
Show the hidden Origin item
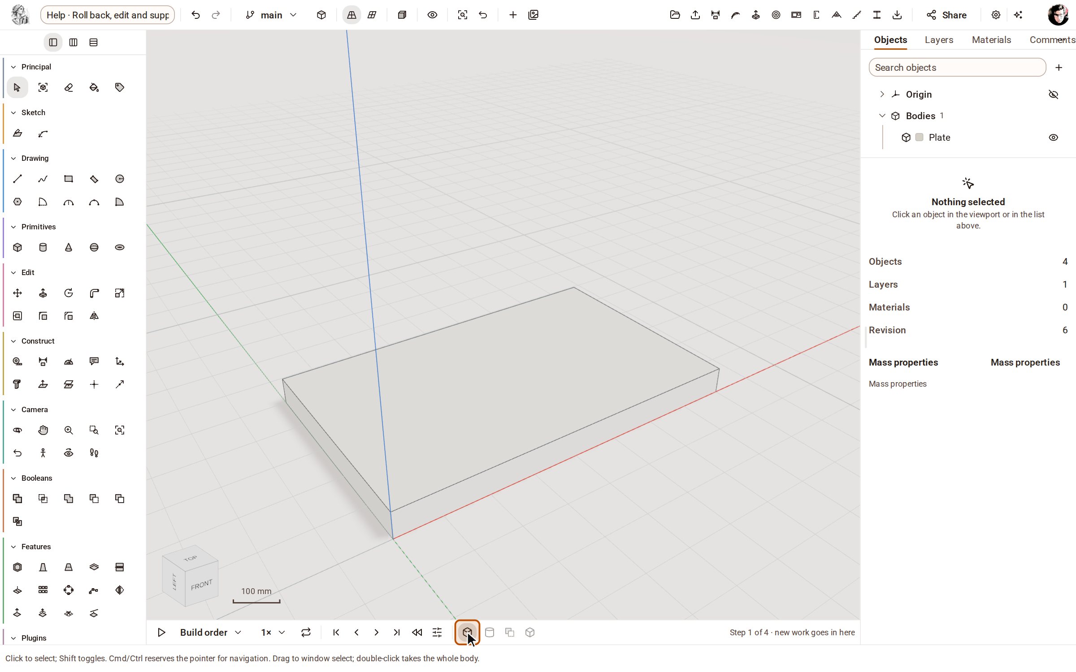click(x=1054, y=95)
